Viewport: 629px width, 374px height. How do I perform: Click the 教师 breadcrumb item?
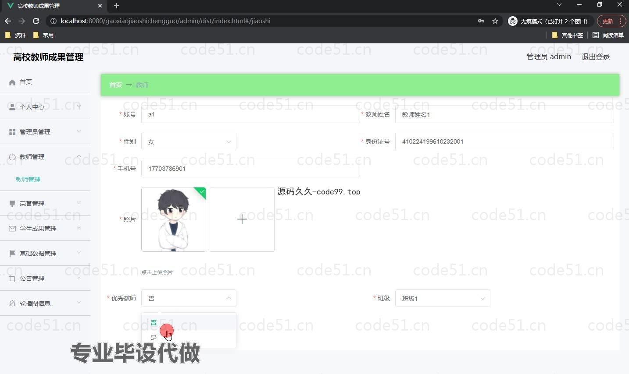click(142, 85)
